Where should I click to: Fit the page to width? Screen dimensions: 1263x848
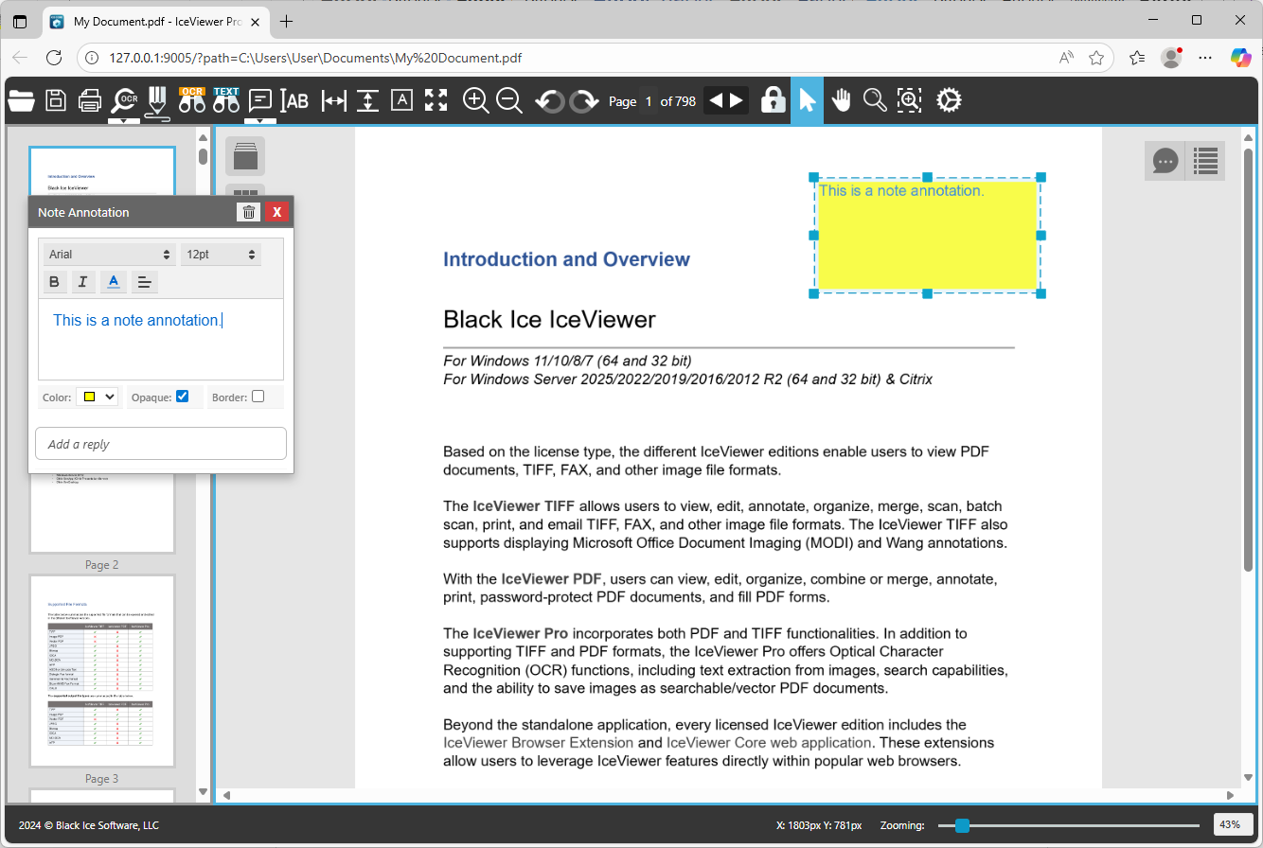(x=334, y=100)
